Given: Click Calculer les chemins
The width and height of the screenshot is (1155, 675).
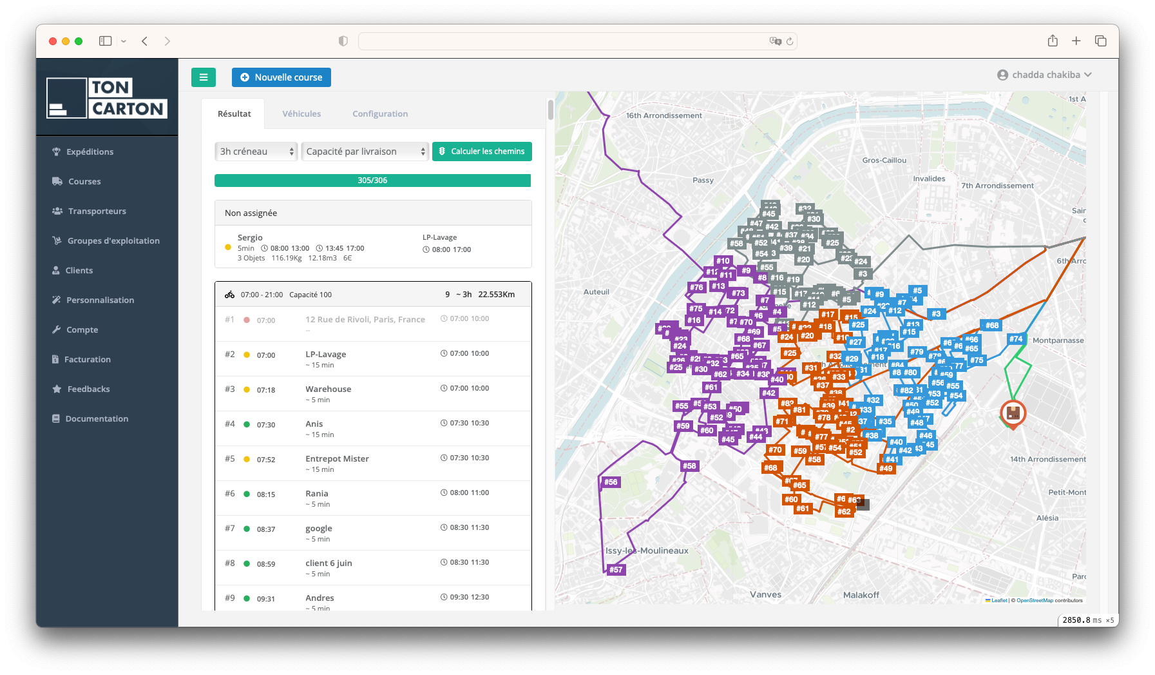Looking at the screenshot, I should click(x=482, y=151).
